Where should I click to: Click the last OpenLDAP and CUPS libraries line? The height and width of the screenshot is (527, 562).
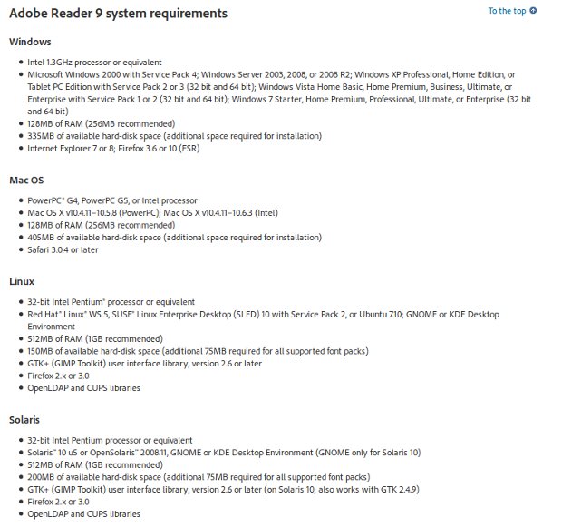coord(84,514)
